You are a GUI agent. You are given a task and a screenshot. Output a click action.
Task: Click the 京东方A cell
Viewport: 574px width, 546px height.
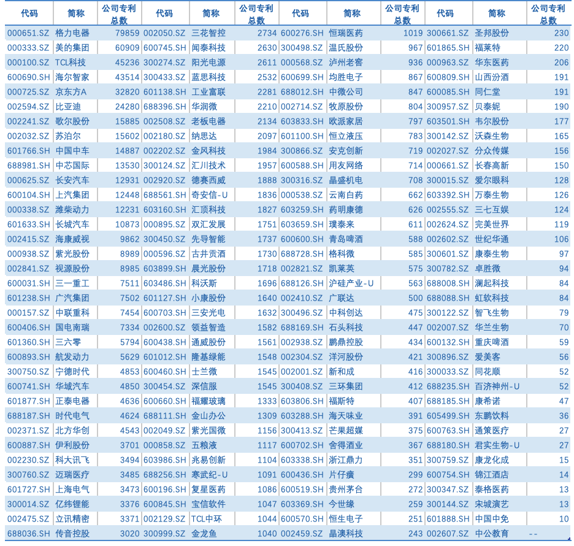(71, 92)
